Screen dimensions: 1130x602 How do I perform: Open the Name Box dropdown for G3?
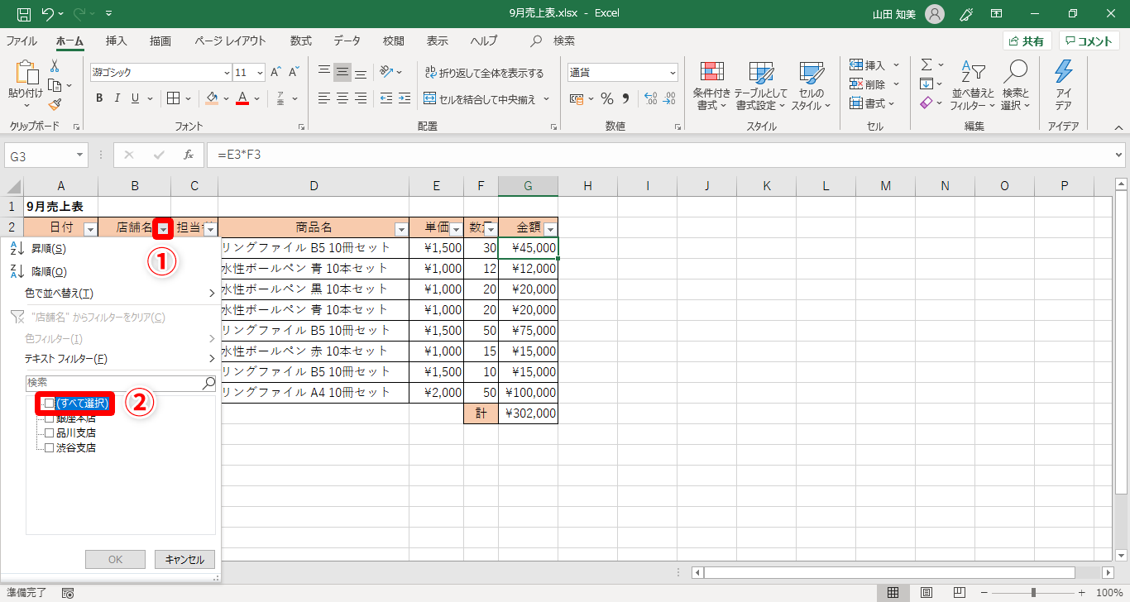pyautogui.click(x=80, y=155)
